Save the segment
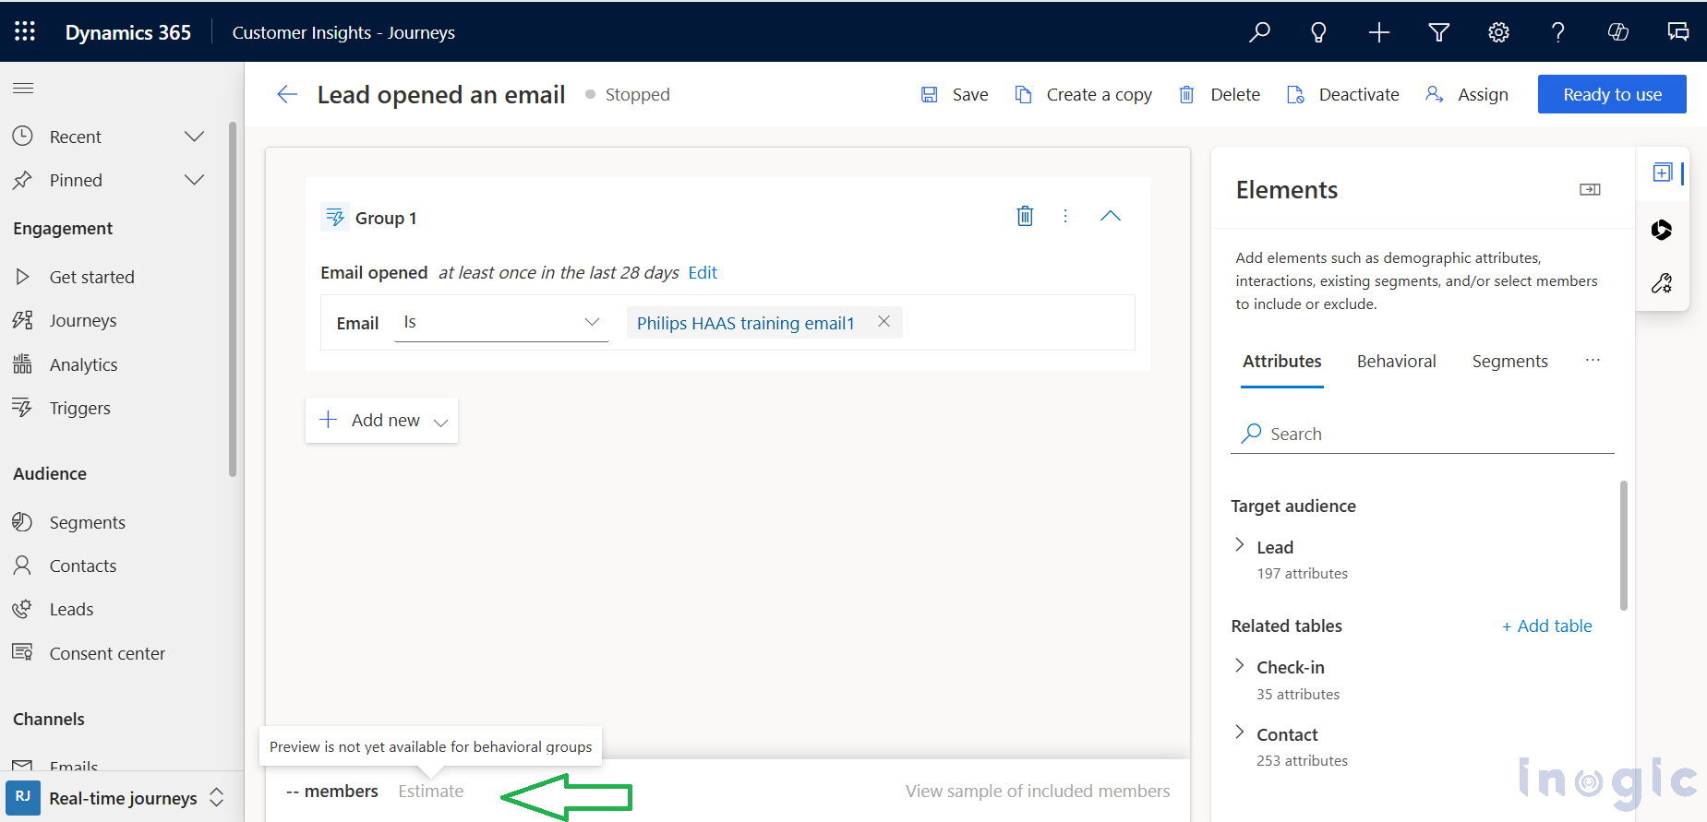Viewport: 1707px width, 822px height. [955, 94]
